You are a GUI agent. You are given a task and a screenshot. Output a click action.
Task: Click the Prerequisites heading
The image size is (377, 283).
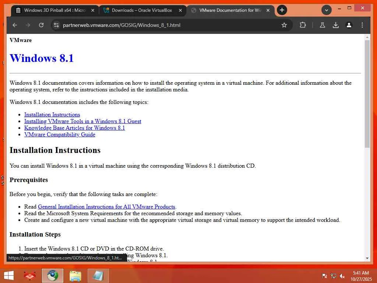click(x=29, y=180)
